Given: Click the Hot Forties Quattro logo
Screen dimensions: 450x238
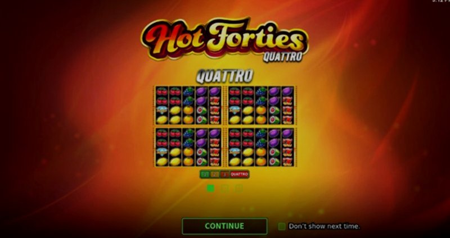Looking at the screenshot, I should point(224,39).
